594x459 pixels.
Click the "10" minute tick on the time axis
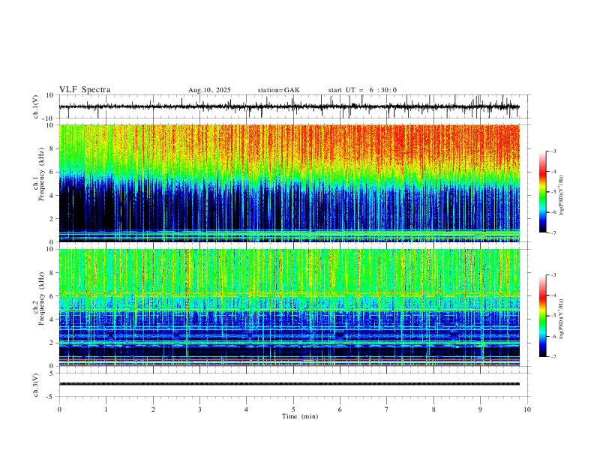click(527, 409)
